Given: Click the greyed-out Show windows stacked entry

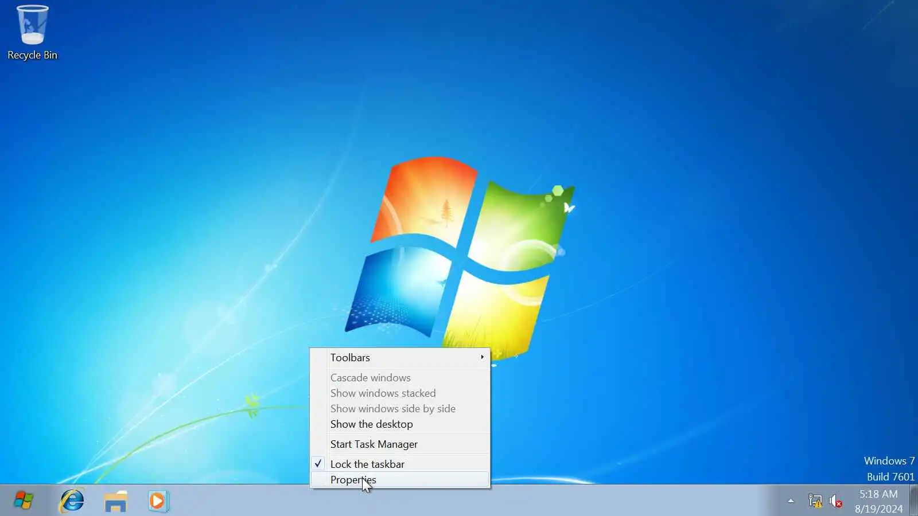Looking at the screenshot, I should 400,393.
